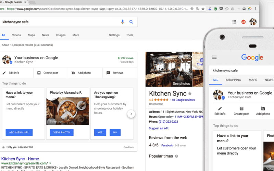This screenshot has width=274, height=171.
Task: Click the bookmark star in address bar
Action: click(203, 9)
